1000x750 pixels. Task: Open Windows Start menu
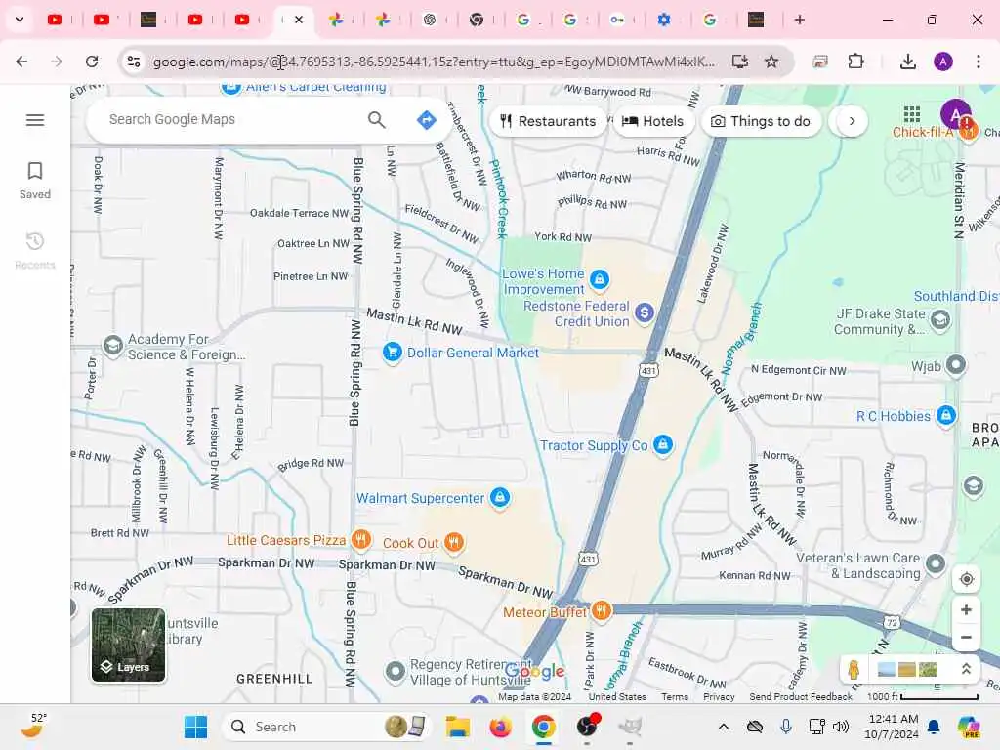point(195,727)
